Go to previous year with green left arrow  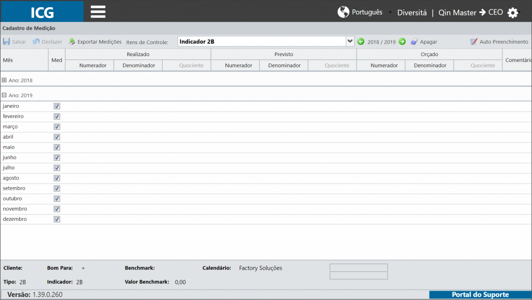pyautogui.click(x=361, y=42)
